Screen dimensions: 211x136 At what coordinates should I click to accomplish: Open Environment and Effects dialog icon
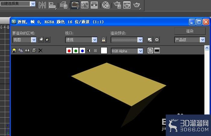tap(157, 40)
